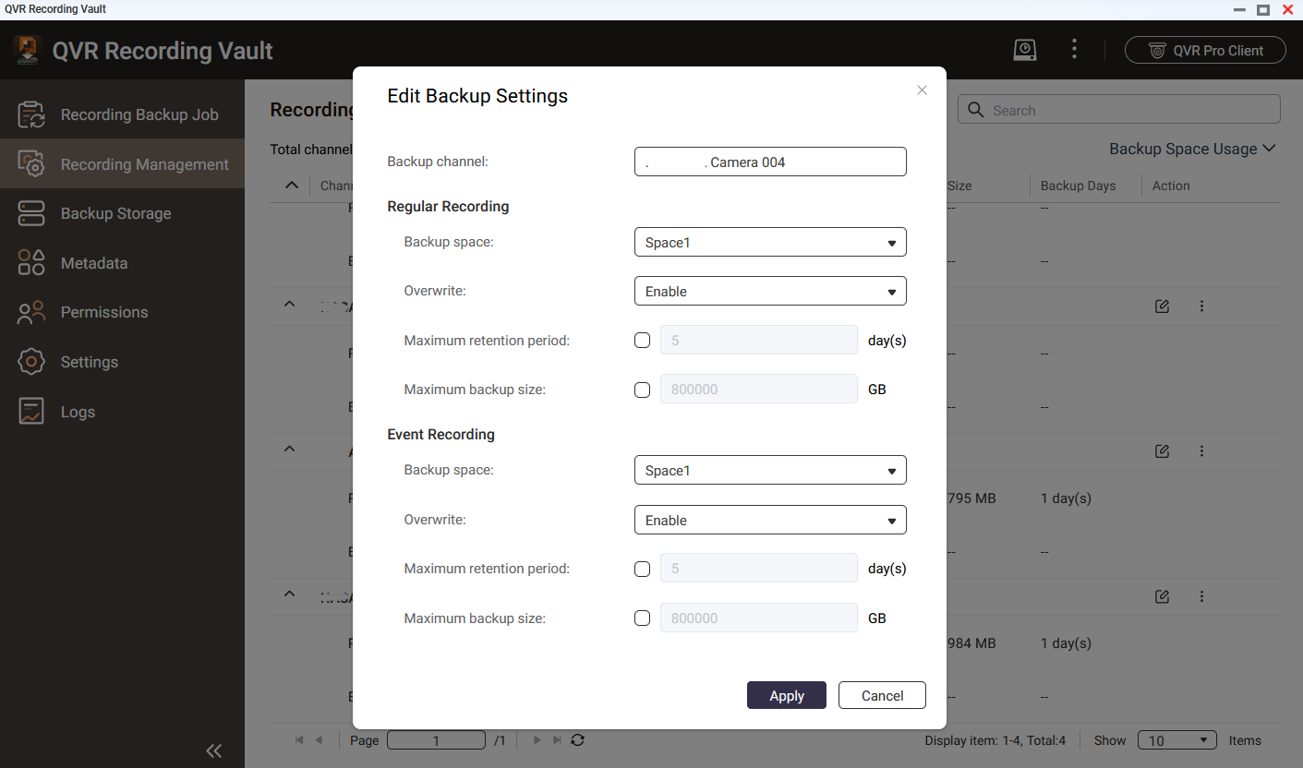1303x768 pixels.
Task: Click the Metadata sidebar icon
Action: [31, 263]
